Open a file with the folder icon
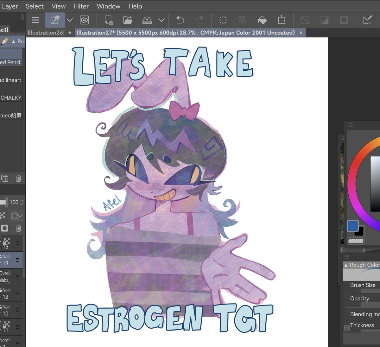Image resolution: width=380 pixels, height=347 pixels. click(x=128, y=20)
